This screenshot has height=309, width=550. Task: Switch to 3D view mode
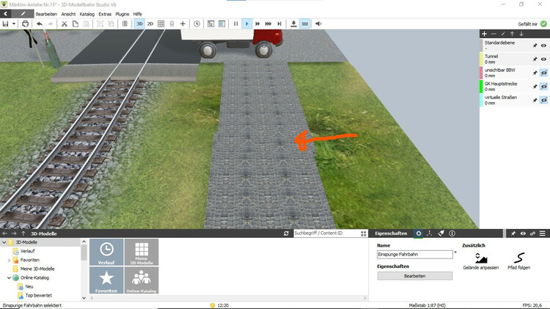[139, 23]
